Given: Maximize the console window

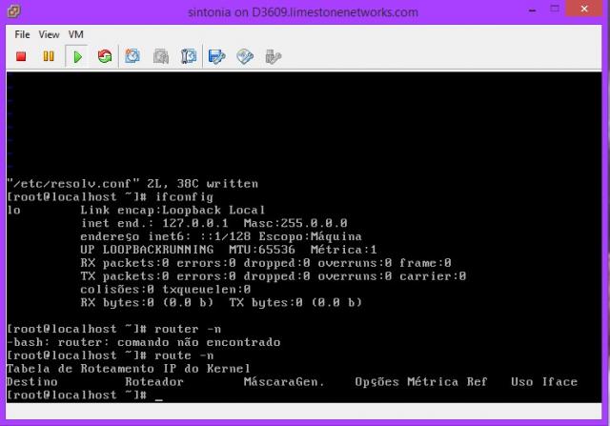Looking at the screenshot, I should coord(555,9).
